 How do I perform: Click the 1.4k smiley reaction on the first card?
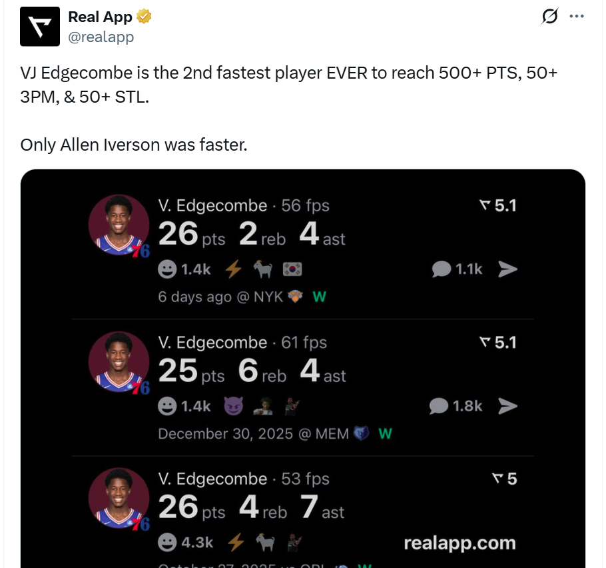pyautogui.click(x=167, y=269)
